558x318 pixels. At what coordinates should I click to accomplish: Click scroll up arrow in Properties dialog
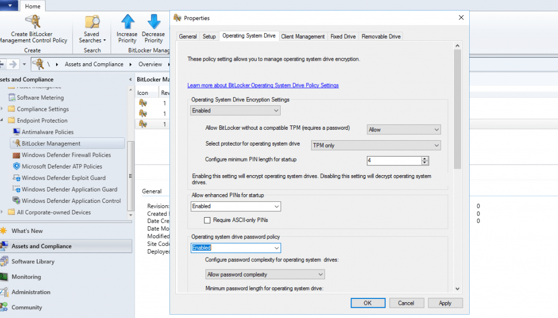point(457,46)
